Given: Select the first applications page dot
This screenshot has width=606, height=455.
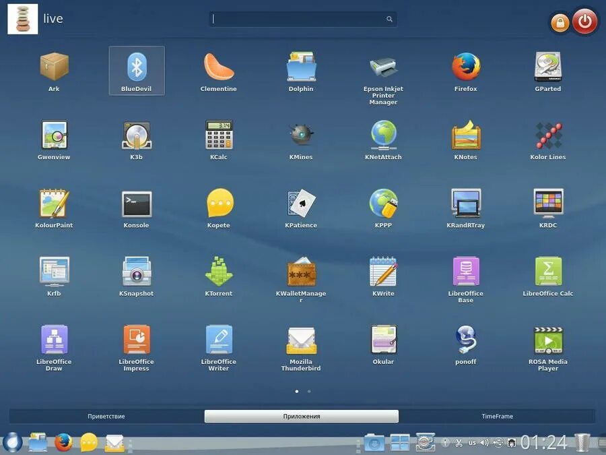Looking at the screenshot, I should pos(297,391).
